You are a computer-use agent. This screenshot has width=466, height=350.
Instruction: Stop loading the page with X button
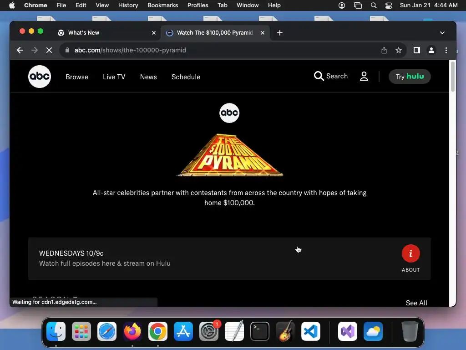coord(49,50)
